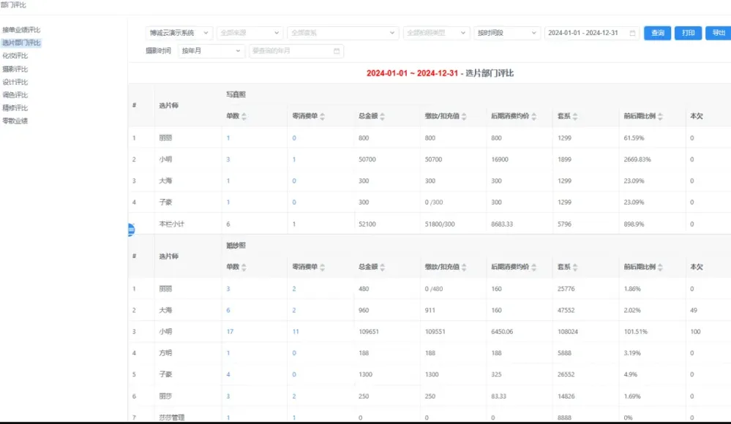
Task: Sort 写真照 table by 后期消费均价 column
Action: pos(534,117)
